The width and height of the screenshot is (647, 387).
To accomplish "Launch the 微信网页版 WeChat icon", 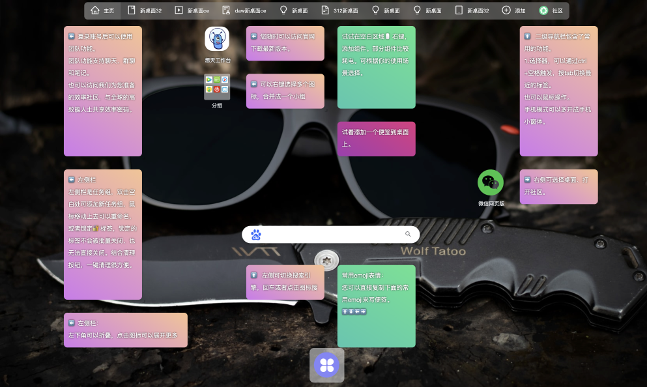I will pyautogui.click(x=491, y=182).
